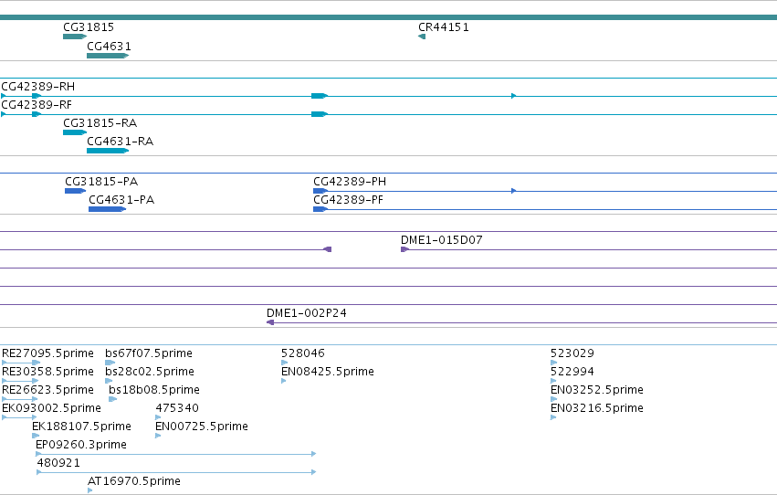
Task: Open EST RE30358.5prime
Action: [x=47, y=371]
